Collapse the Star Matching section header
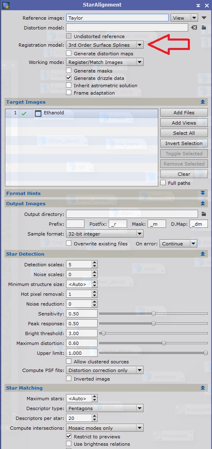Image resolution: width=212 pixels, height=449 pixels. pos(106,388)
